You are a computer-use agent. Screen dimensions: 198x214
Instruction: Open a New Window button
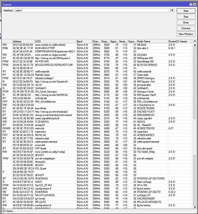click(x=186, y=34)
